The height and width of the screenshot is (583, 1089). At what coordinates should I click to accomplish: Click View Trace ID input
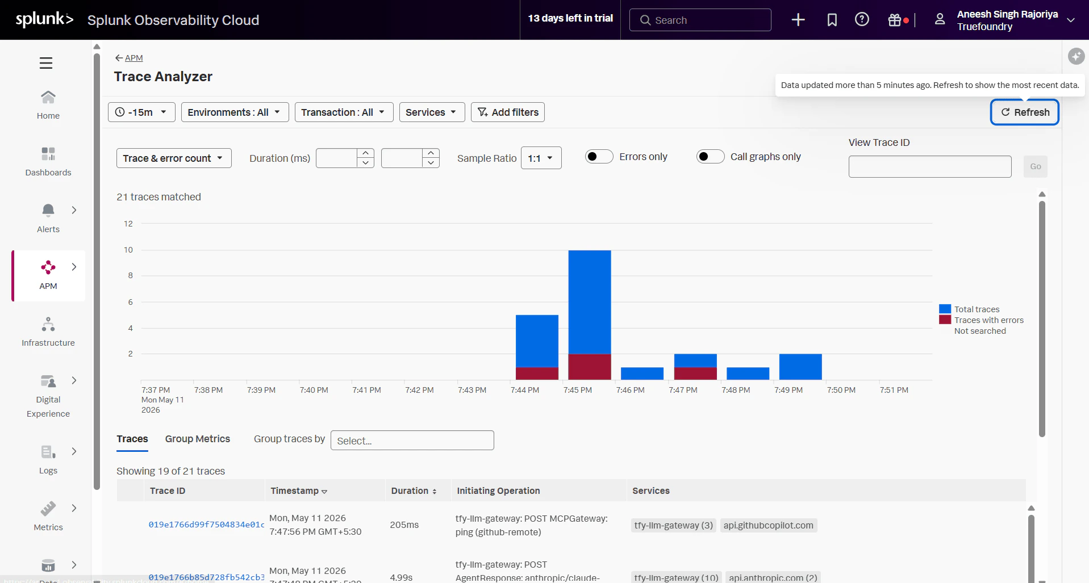[x=930, y=167]
